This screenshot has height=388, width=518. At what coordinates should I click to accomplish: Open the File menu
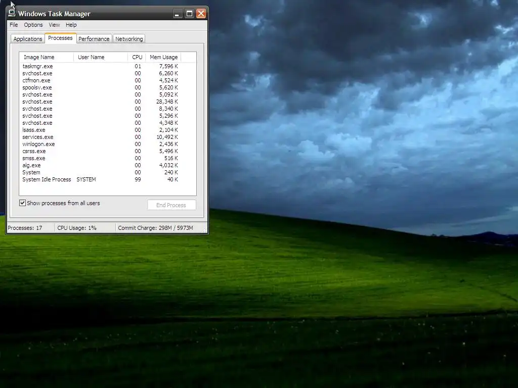(14, 25)
